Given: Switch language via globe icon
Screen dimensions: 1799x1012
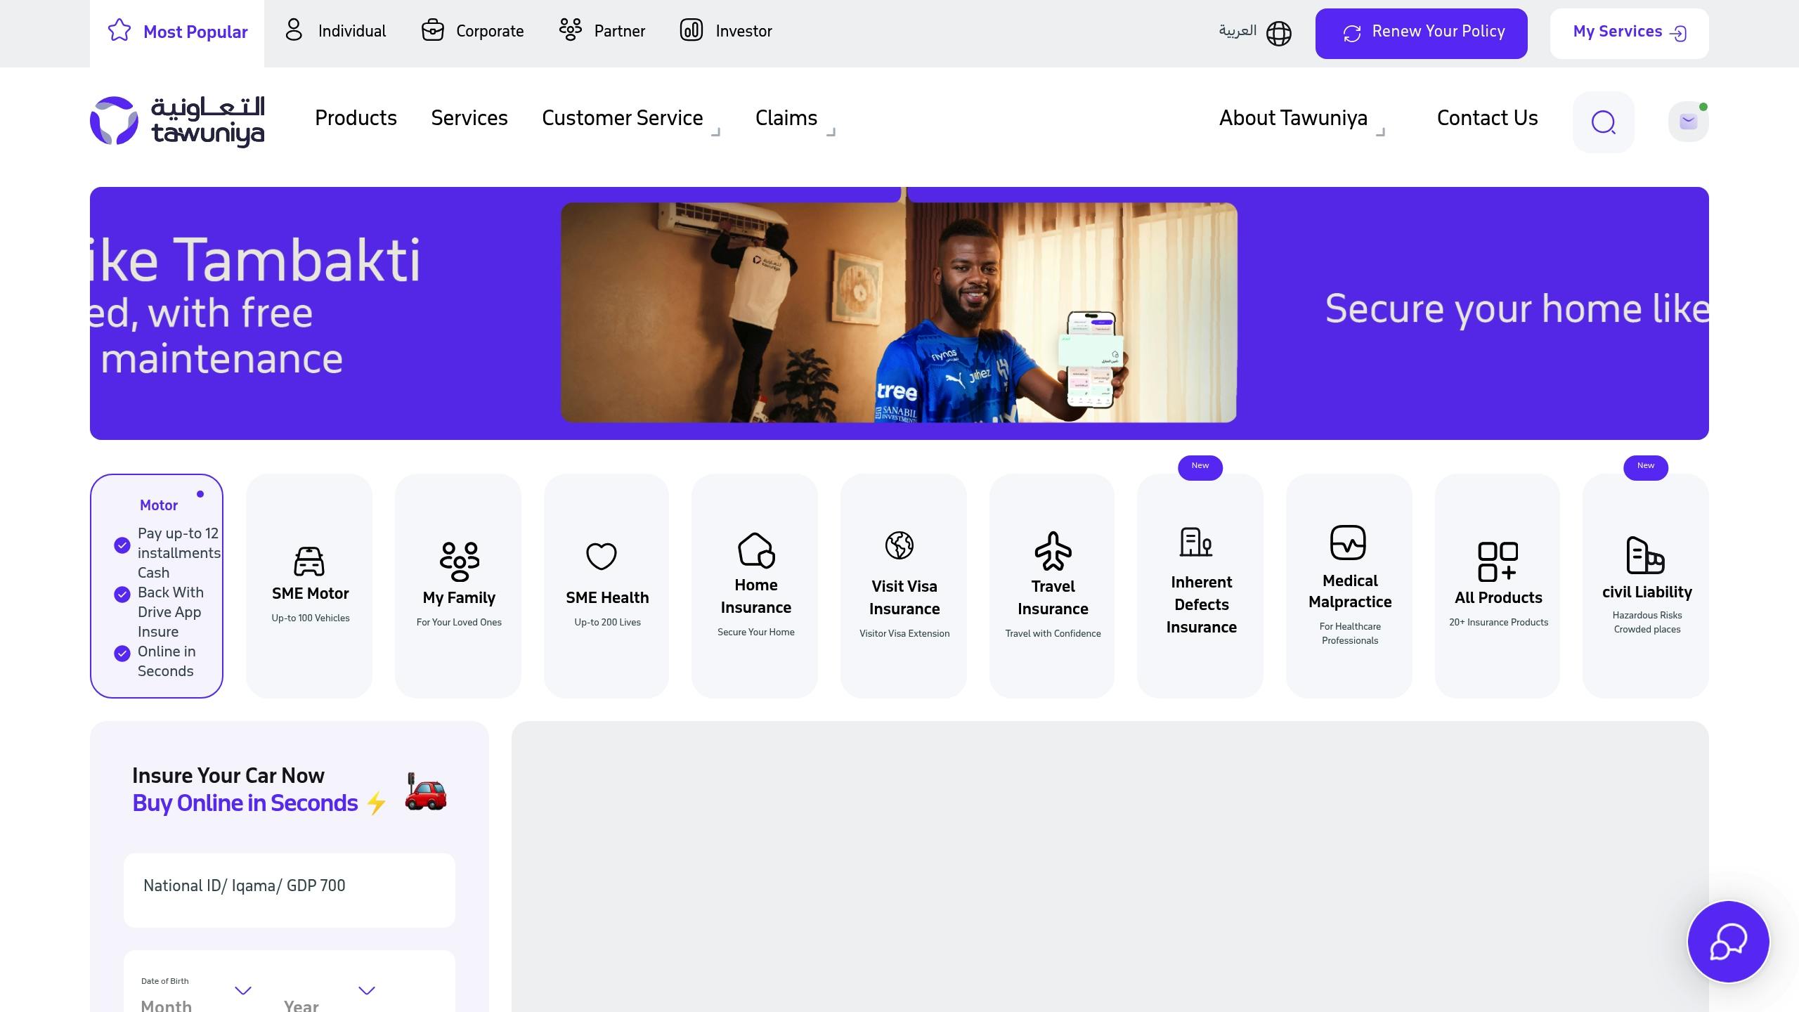Looking at the screenshot, I should [x=1278, y=33].
